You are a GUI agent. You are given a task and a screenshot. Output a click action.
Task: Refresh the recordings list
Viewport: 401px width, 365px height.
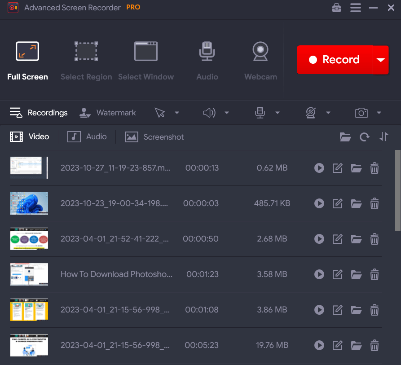coord(365,137)
